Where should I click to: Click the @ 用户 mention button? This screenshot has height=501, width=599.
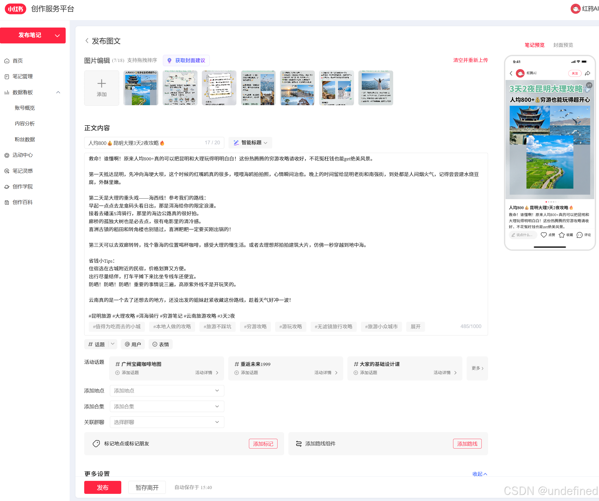(133, 344)
